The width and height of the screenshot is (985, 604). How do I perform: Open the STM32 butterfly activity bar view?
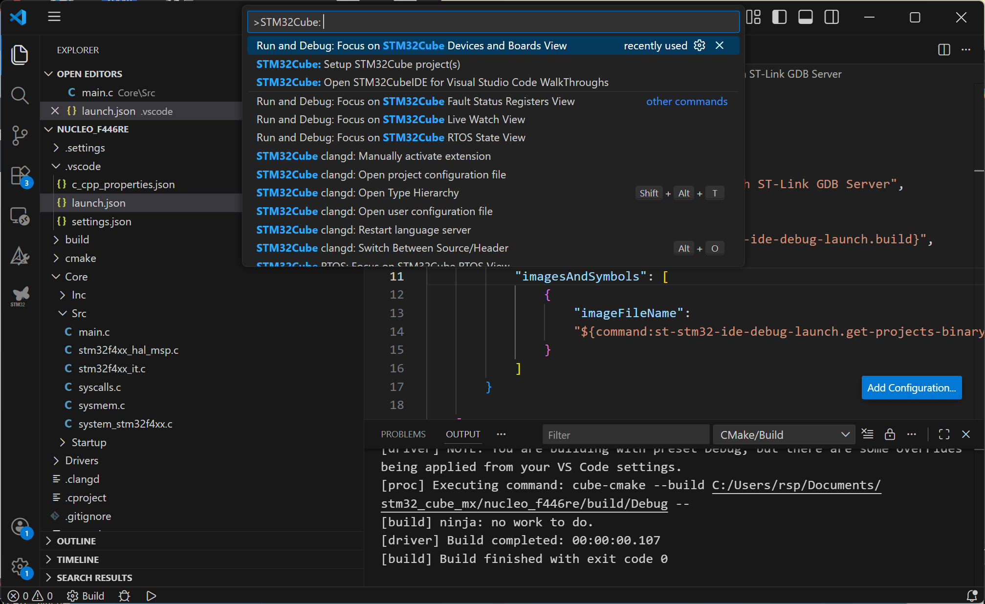coord(20,295)
